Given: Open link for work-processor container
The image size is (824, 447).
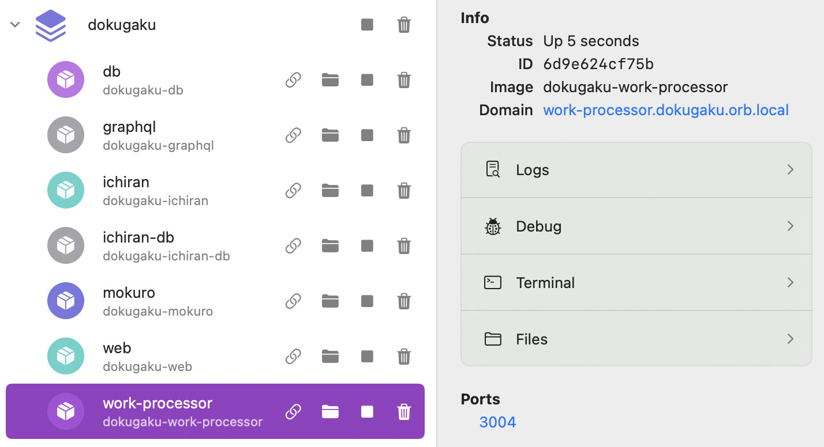Looking at the screenshot, I should click(x=293, y=412).
